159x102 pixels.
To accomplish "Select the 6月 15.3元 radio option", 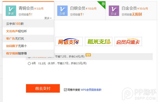I will click(29, 64).
